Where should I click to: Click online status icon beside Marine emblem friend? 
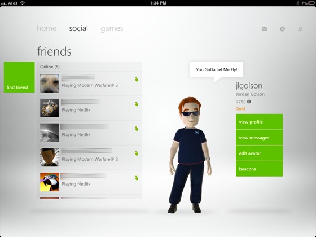(137, 104)
